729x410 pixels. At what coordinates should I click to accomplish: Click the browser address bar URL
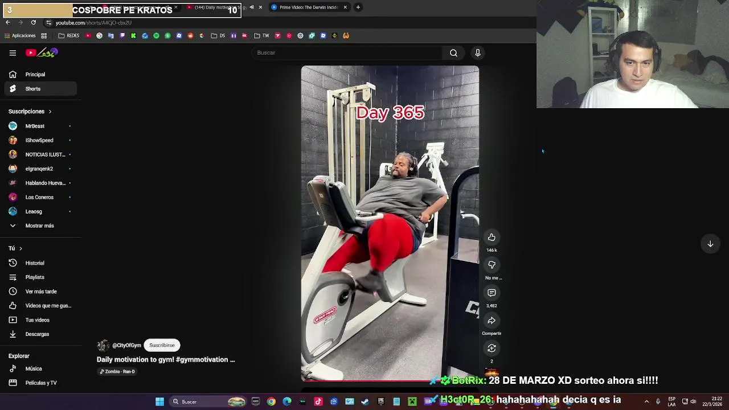(x=93, y=23)
